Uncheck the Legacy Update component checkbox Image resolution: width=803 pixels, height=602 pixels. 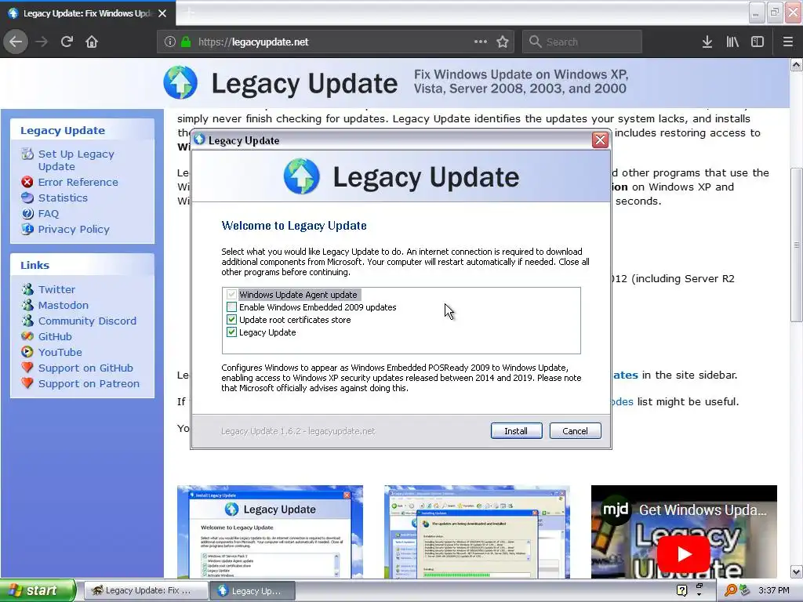[231, 332]
